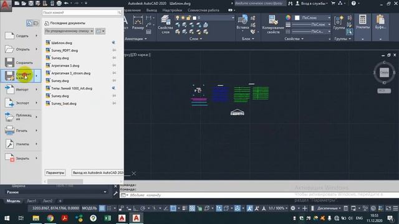Click Plot printer icon in quick access toolbar
399x224 pixels.
coord(59,3)
